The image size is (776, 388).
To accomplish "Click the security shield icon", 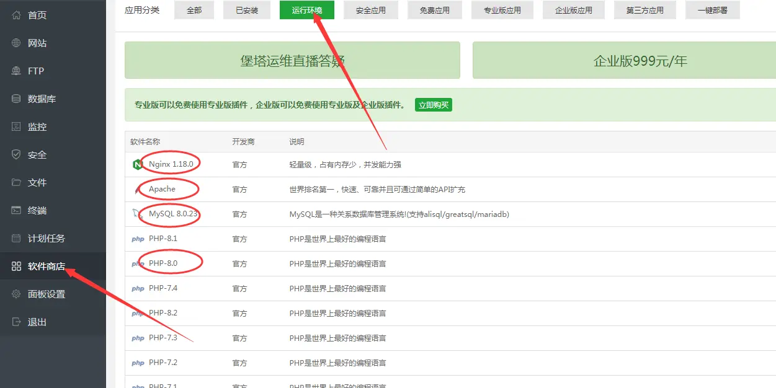I will pos(17,154).
